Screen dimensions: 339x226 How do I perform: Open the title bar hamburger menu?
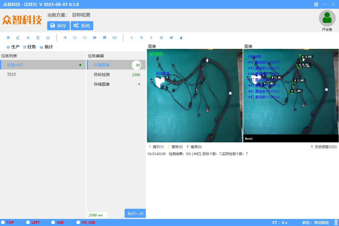[x=316, y=5]
